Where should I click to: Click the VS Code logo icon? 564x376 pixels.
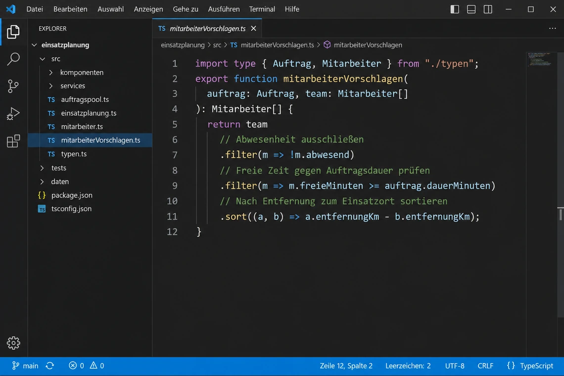tap(11, 9)
